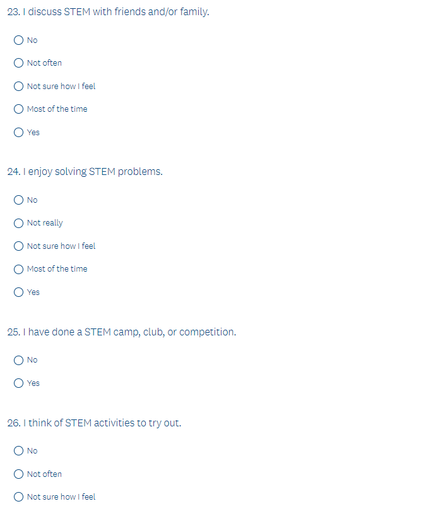Pick 'Most of the time' for question 23
The width and height of the screenshot is (436, 511).
(19, 109)
